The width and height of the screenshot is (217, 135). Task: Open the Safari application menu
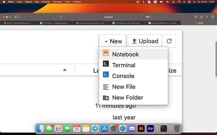tap(11, 2)
